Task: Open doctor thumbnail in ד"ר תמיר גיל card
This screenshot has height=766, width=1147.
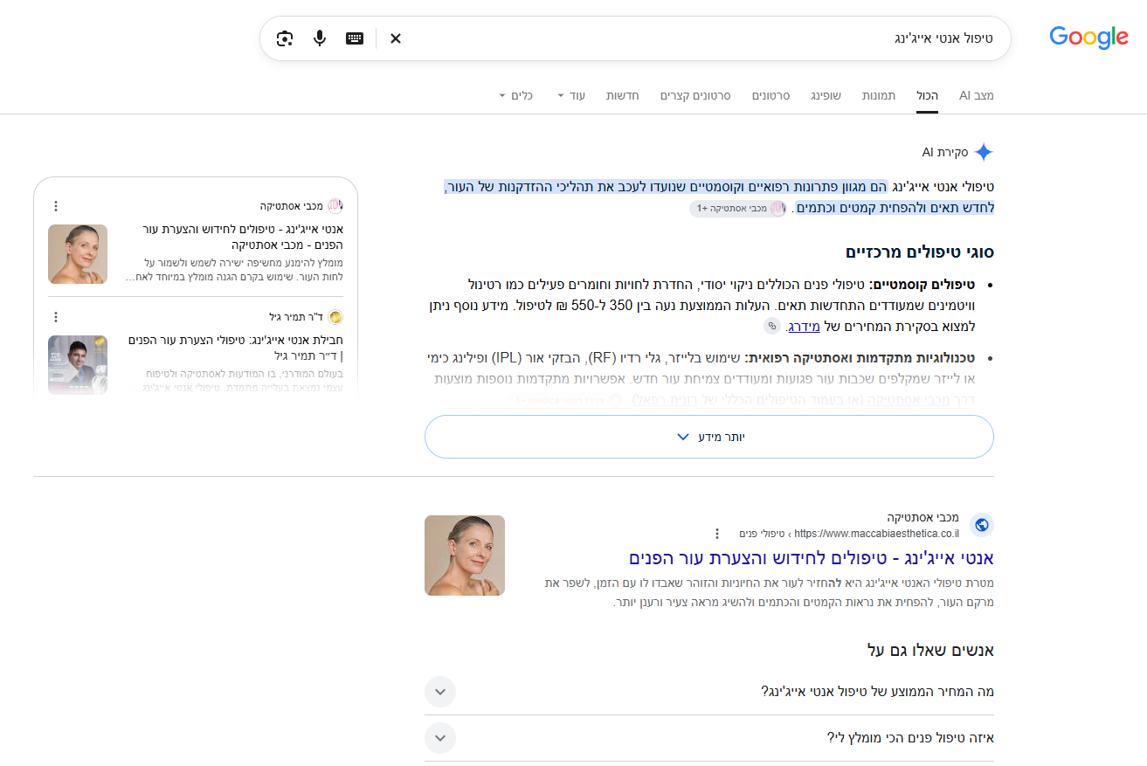Action: (x=78, y=365)
